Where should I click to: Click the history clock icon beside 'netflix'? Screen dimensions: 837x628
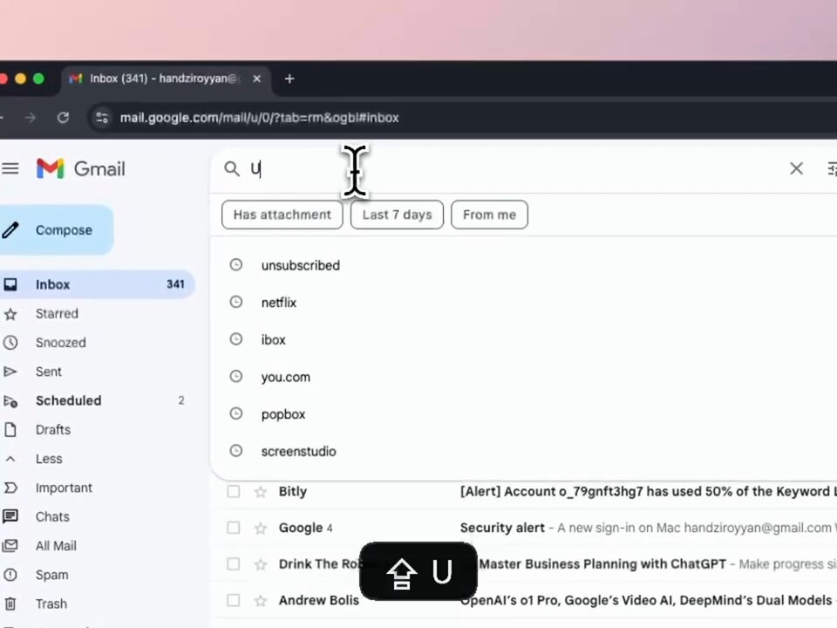coord(236,303)
